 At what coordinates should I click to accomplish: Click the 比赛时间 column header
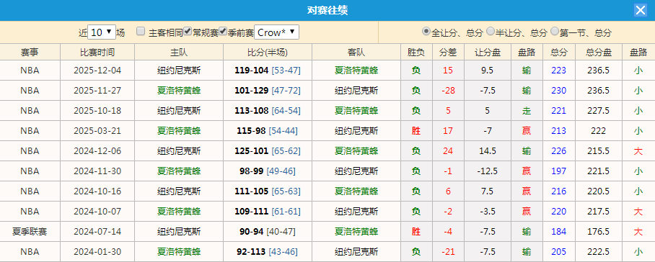[x=97, y=52]
